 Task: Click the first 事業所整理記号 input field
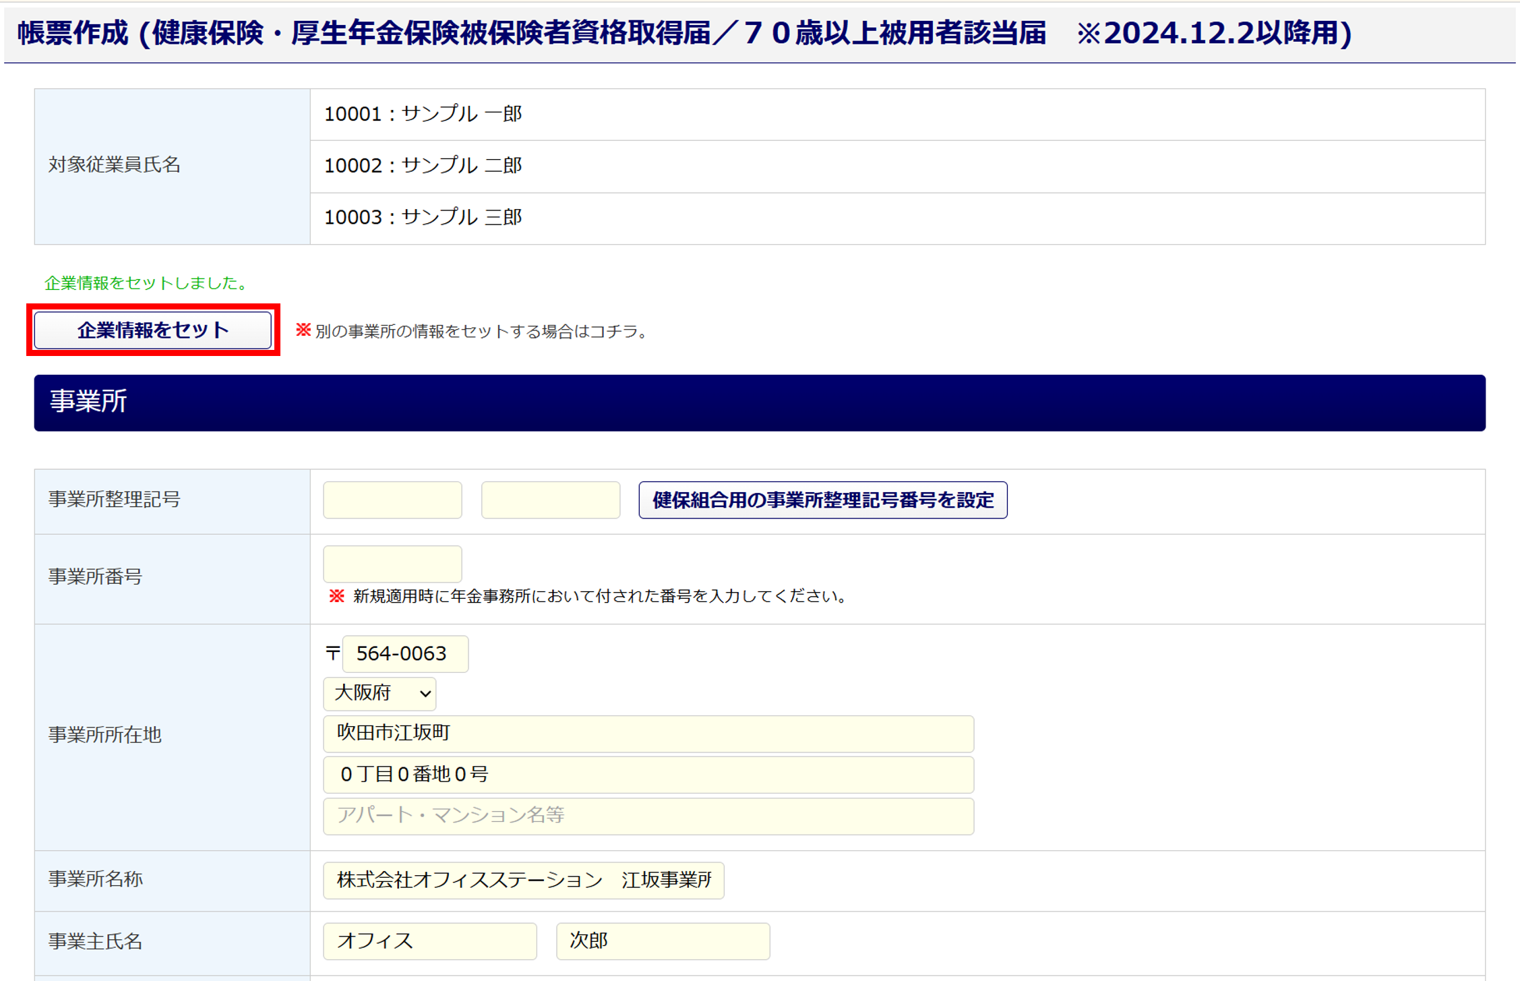click(392, 500)
